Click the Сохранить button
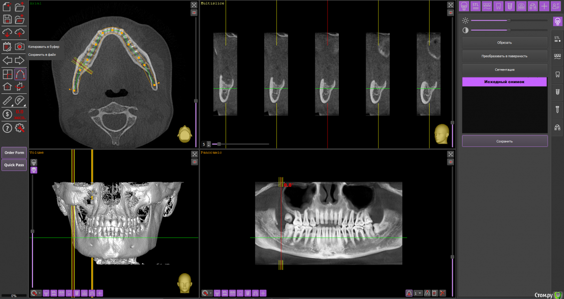Viewport: 564px width, 299px height. pos(505,141)
